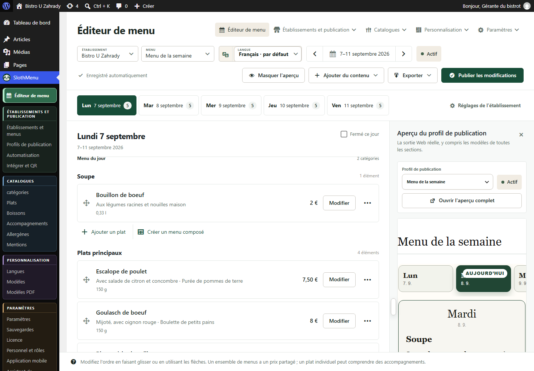Open Établissements et publication menu
The image size is (534, 371).
[315, 30]
